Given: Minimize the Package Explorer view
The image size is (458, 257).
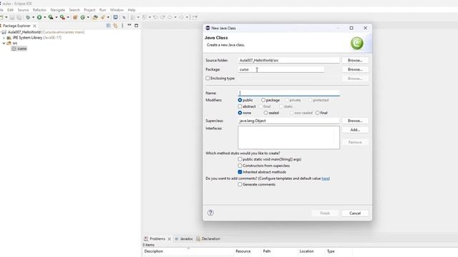Looking at the screenshot, I should 130,26.
